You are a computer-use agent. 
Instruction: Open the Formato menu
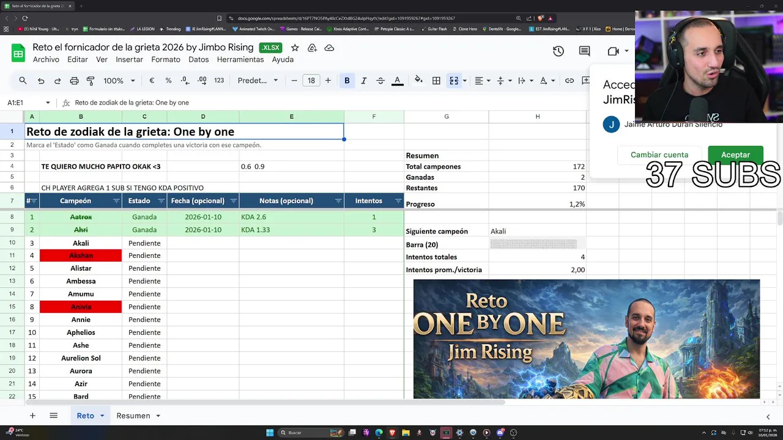coord(166,59)
